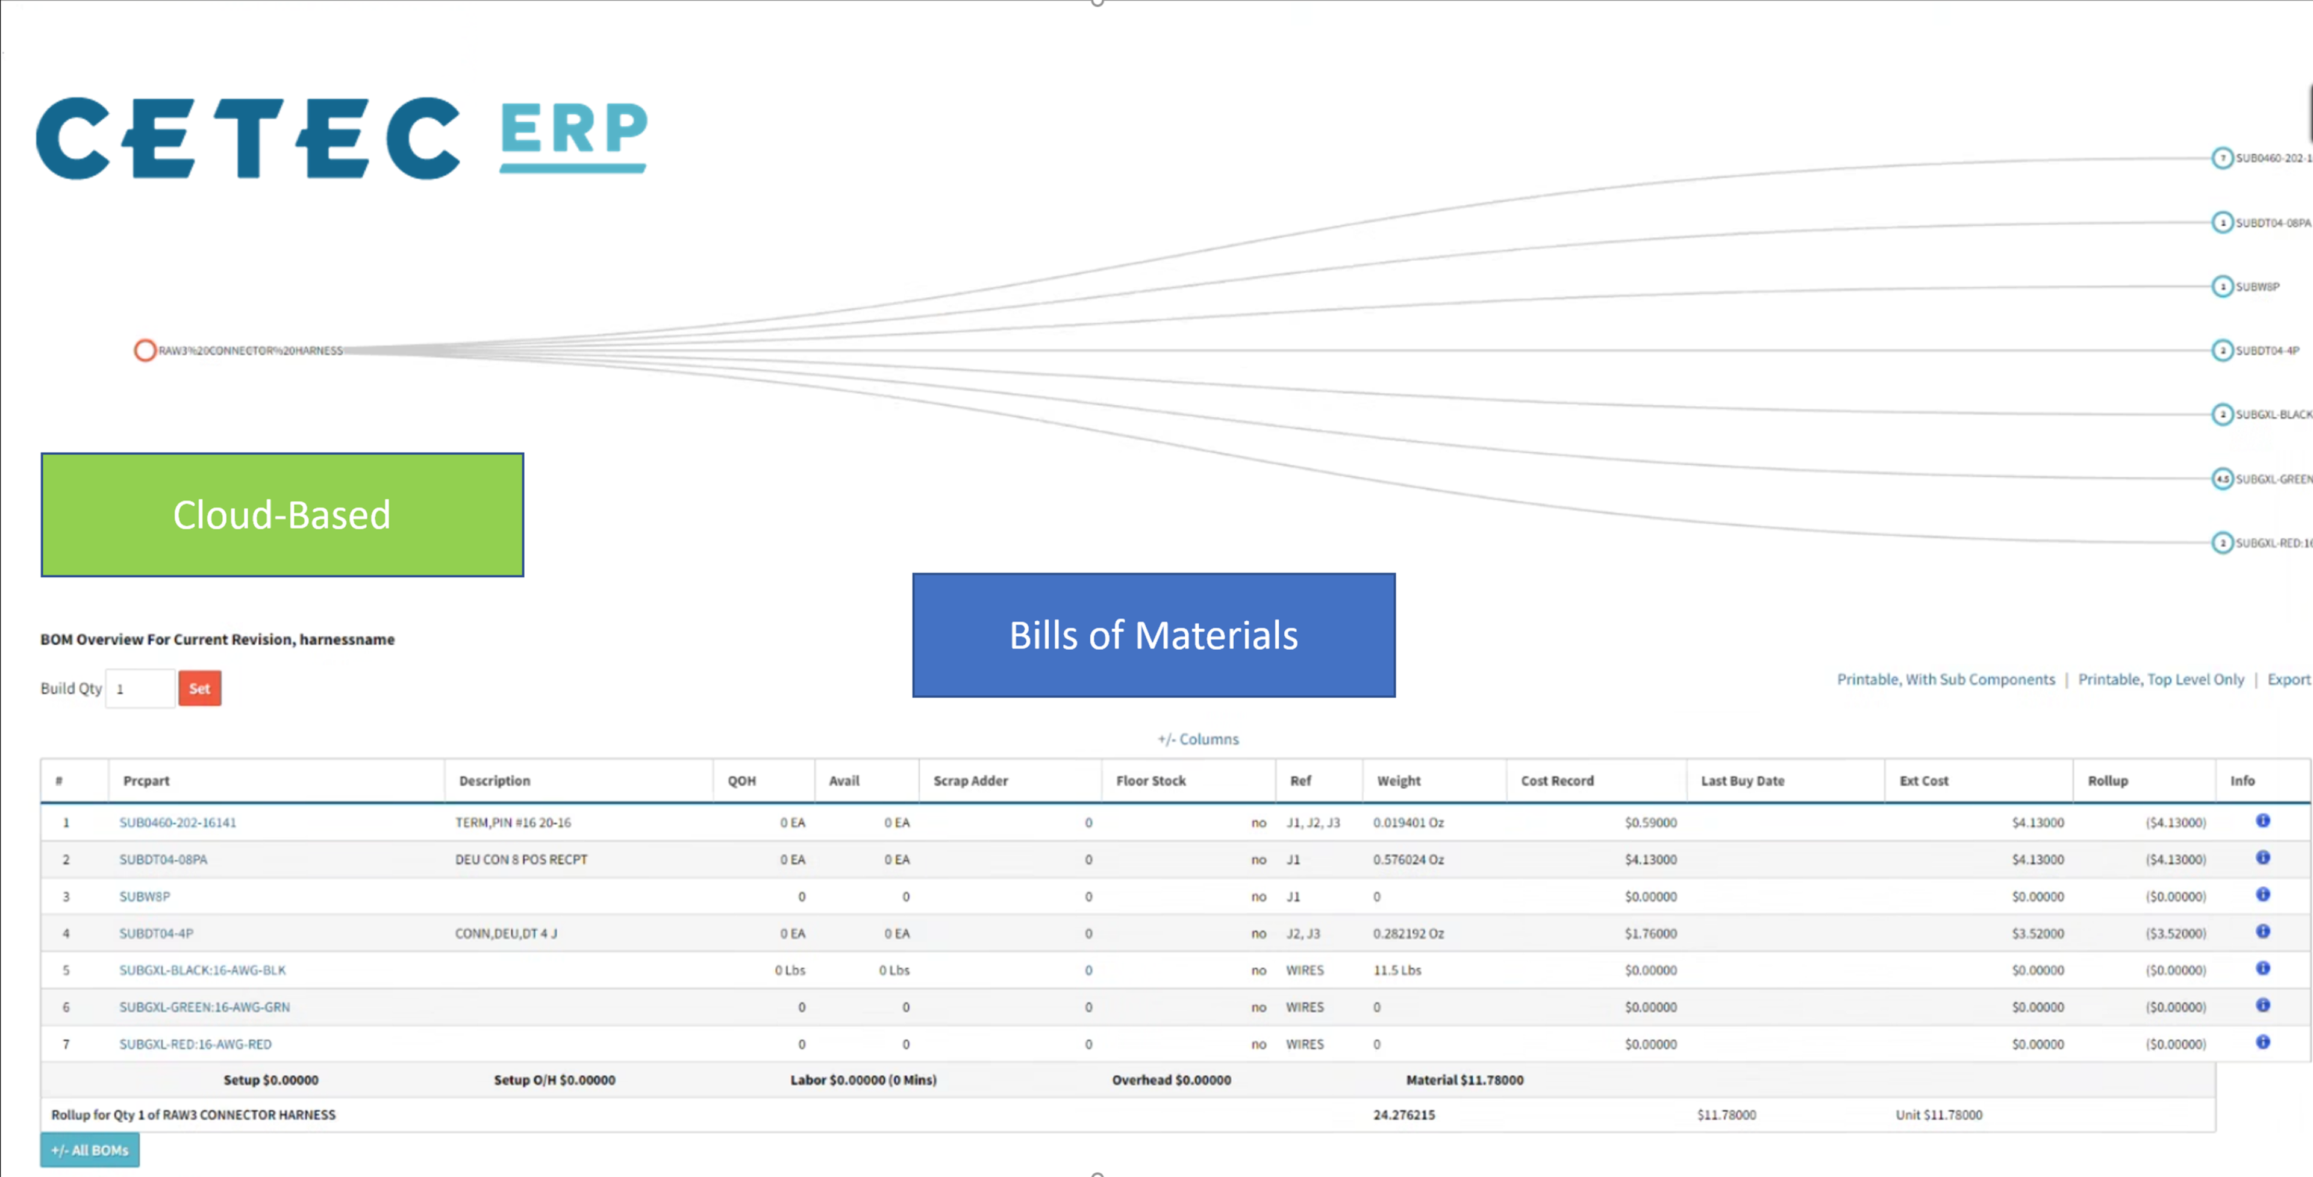Open Printable, Top Level Only link
Screen dimensions: 2313x1177
pyautogui.click(x=2161, y=680)
